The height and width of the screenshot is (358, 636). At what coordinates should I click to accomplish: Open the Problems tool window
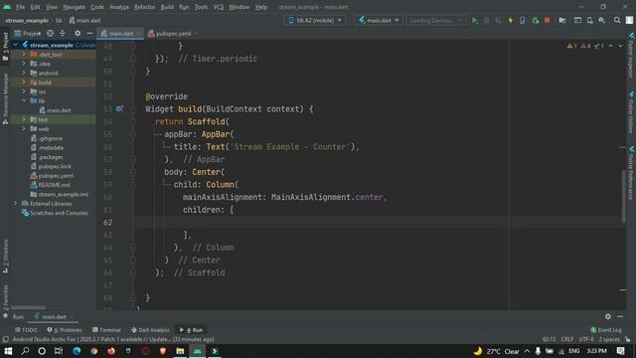[x=65, y=330]
